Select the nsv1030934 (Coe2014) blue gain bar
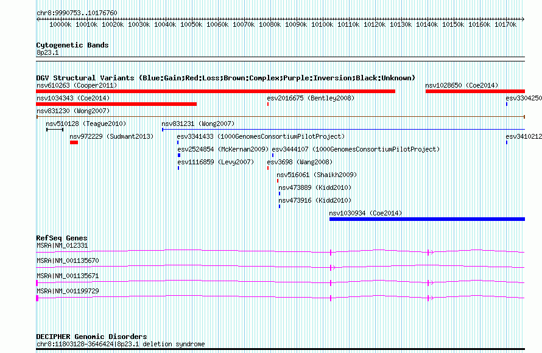The height and width of the screenshot is (353, 542). click(x=427, y=219)
